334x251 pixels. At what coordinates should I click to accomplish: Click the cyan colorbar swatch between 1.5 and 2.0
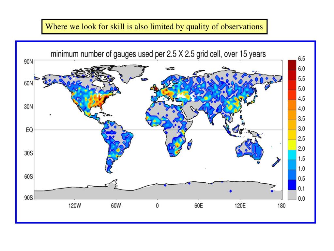coord(292,155)
